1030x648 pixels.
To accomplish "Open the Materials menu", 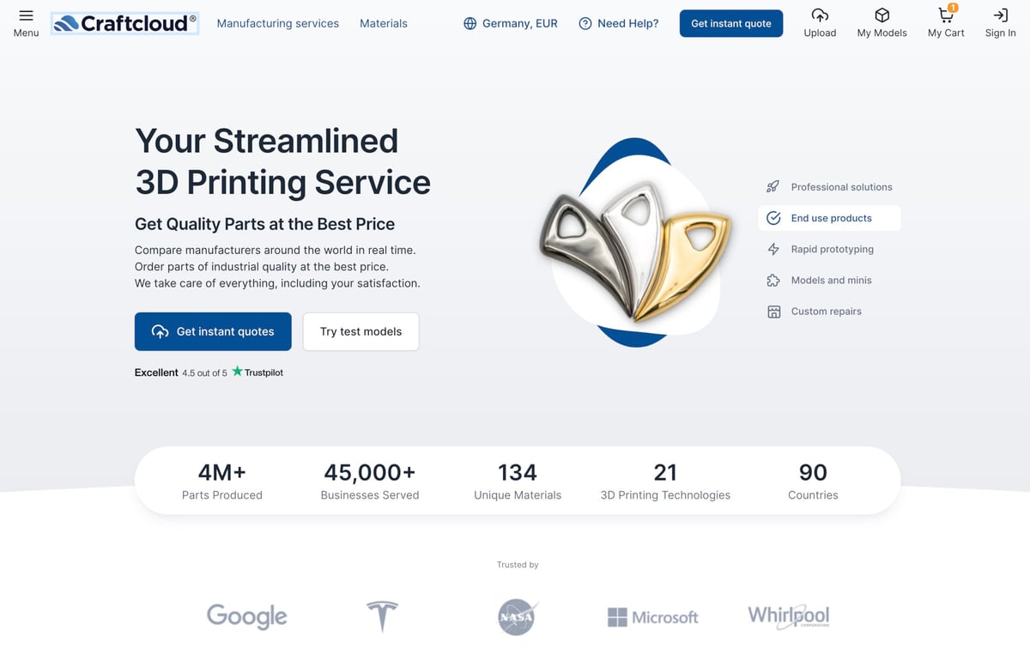I will pos(384,24).
